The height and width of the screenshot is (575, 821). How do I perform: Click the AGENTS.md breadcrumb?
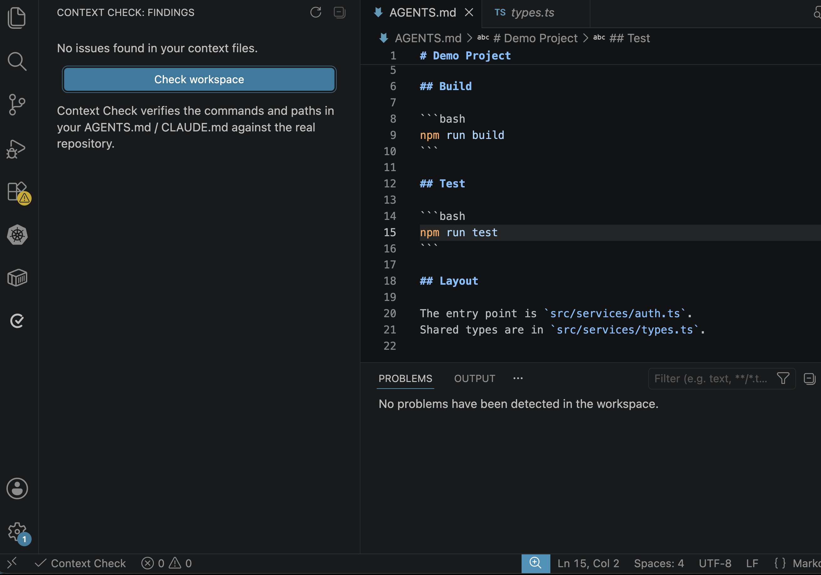click(x=428, y=38)
